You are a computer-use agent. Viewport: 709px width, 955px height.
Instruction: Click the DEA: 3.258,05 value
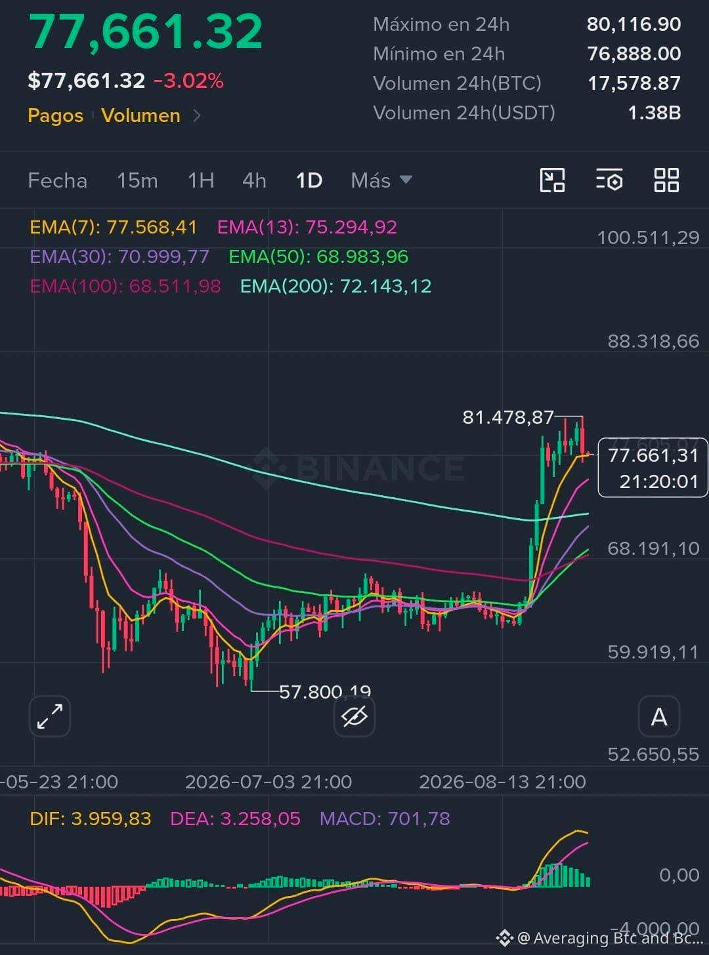(x=235, y=819)
